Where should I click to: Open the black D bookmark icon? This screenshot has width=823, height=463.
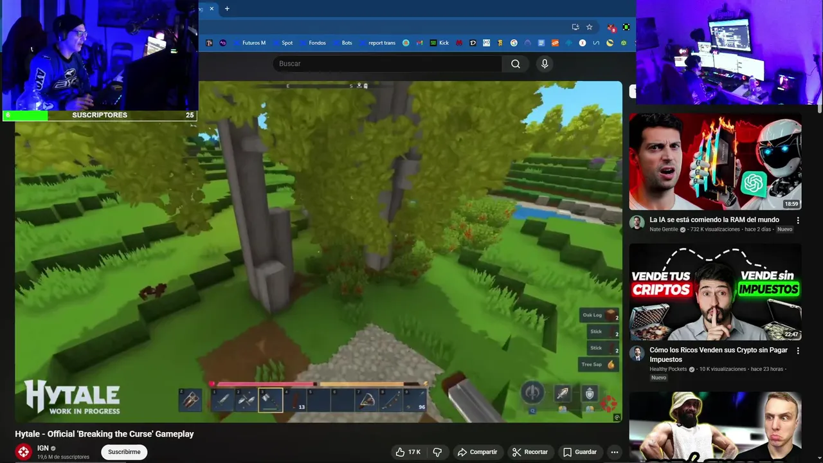point(473,43)
